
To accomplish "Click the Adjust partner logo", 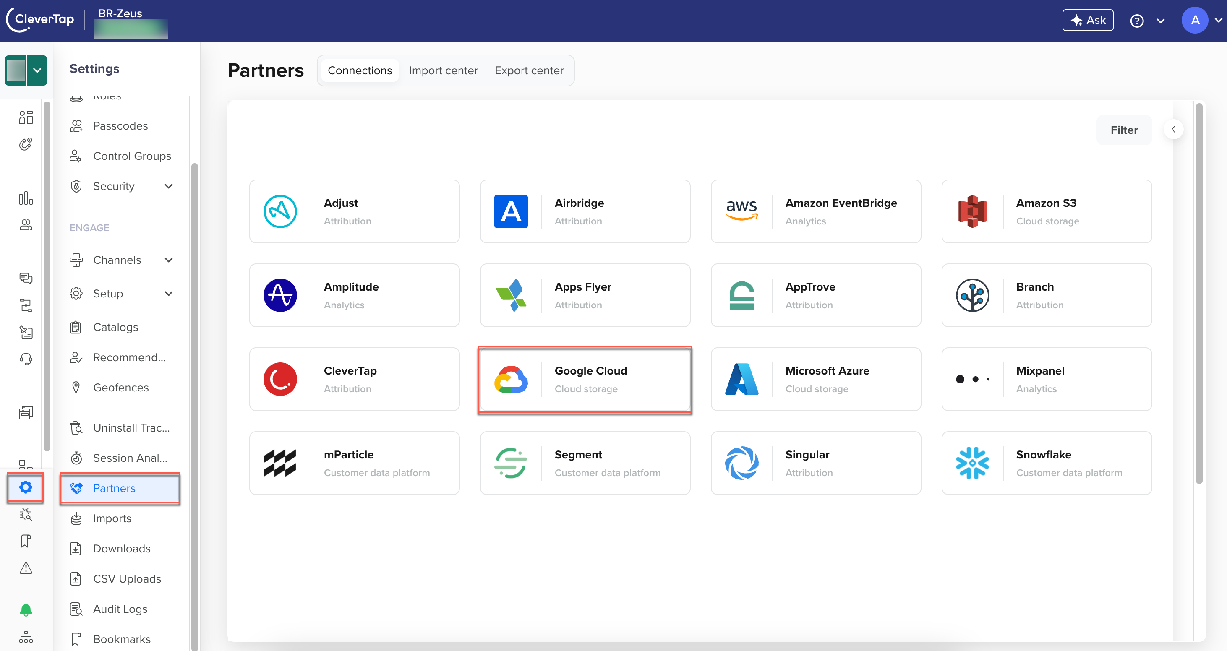I will point(280,211).
